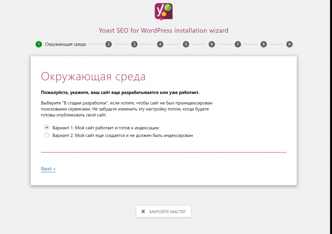Click the 'Окружающая среда' step label
The width and height of the screenshot is (332, 234).
point(65,44)
